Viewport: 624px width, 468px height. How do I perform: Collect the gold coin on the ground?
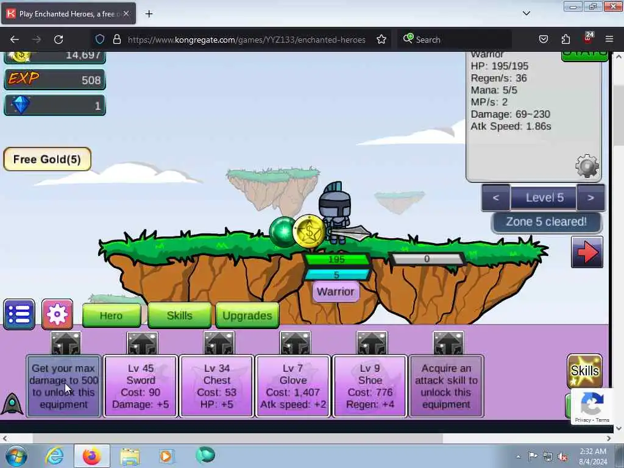(309, 232)
